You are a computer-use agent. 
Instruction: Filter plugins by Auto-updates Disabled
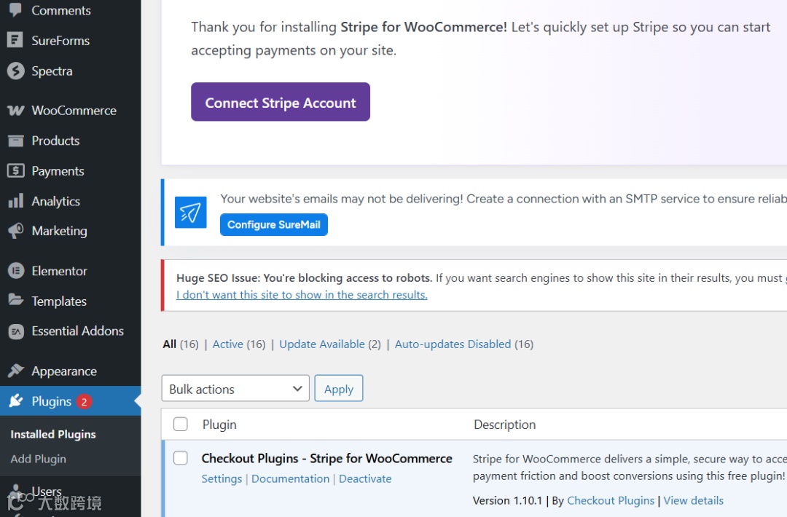click(x=453, y=344)
